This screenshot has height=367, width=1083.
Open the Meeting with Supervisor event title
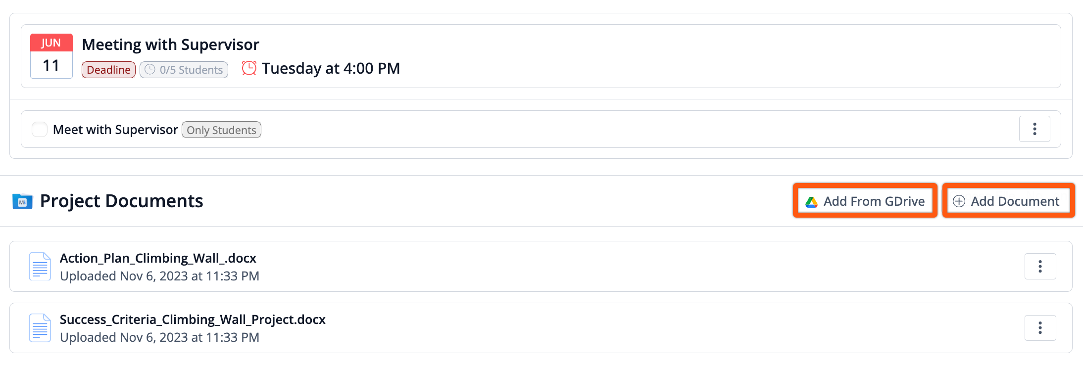click(x=170, y=45)
